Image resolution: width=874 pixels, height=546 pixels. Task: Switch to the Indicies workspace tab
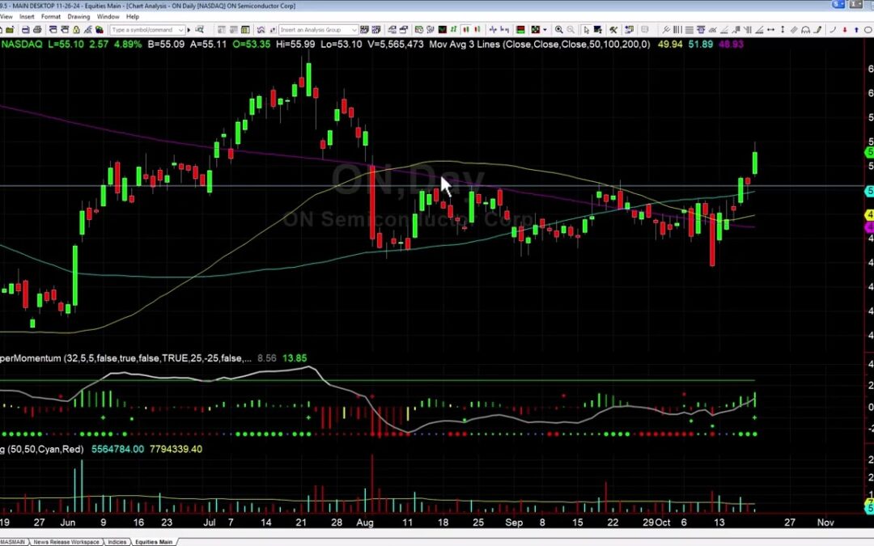tap(117, 542)
